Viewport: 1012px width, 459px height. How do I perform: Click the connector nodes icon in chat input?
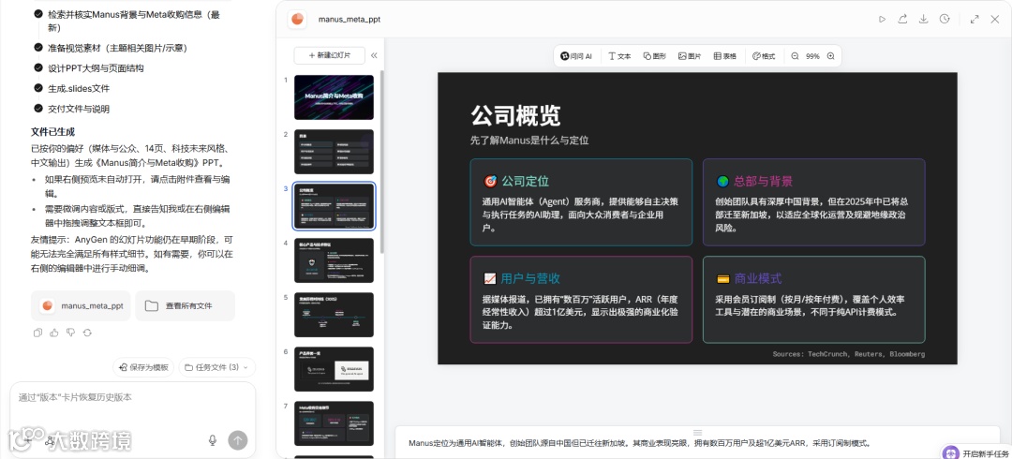click(49, 440)
